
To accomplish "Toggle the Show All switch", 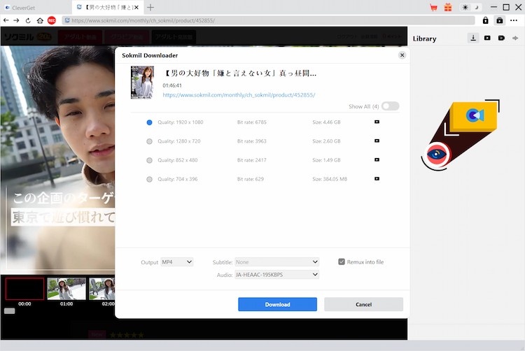I will tap(390, 106).
